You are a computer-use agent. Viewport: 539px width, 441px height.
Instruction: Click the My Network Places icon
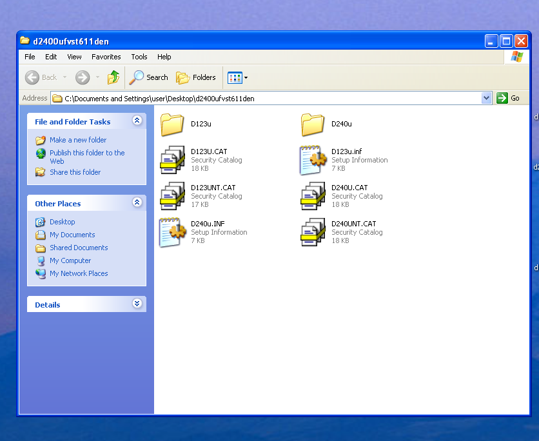pyautogui.click(x=41, y=273)
